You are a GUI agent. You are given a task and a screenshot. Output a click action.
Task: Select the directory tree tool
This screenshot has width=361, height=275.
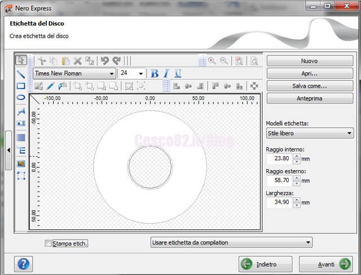(x=21, y=150)
